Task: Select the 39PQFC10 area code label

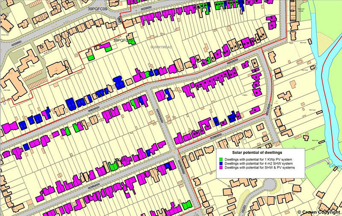Action: pyautogui.click(x=124, y=40)
